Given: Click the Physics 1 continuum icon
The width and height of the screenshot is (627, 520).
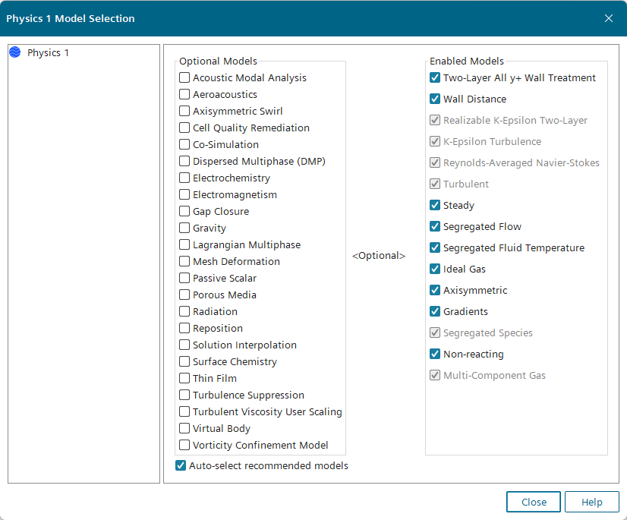Looking at the screenshot, I should pos(14,52).
